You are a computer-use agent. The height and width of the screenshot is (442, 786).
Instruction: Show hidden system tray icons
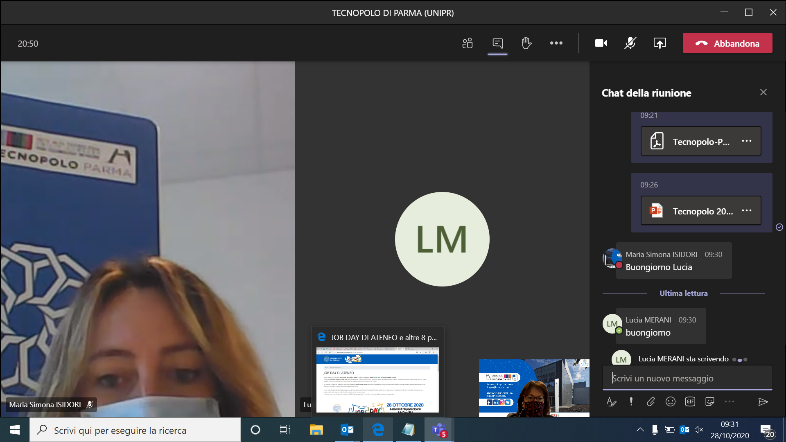[x=640, y=430]
